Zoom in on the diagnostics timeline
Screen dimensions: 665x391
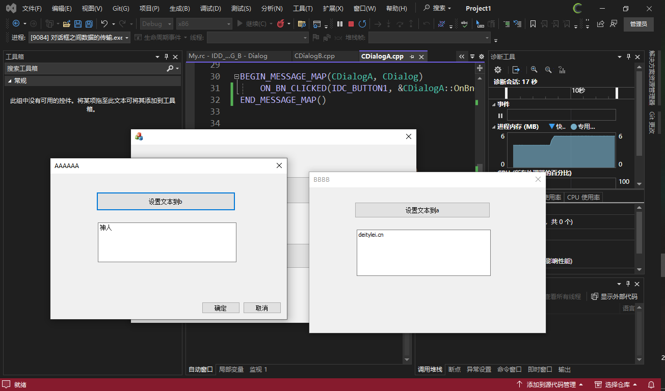coord(534,70)
